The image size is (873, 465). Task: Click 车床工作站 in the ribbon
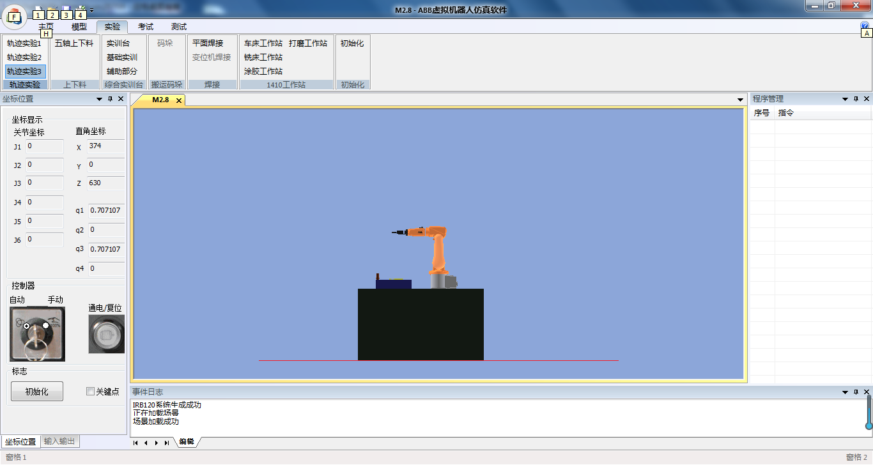point(263,43)
